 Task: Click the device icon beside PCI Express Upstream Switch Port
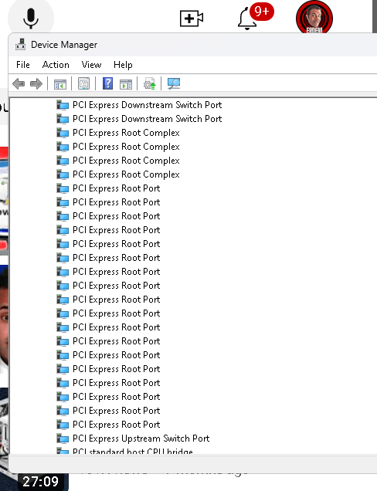coord(63,439)
